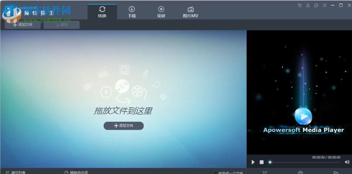Stop playback in the media player

point(262,162)
